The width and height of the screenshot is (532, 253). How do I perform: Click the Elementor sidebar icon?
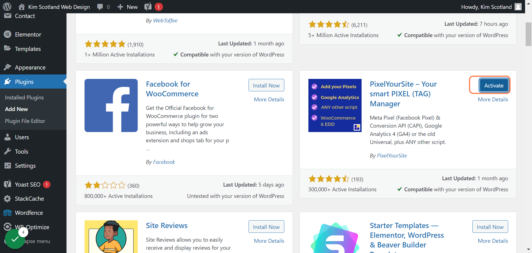(x=7, y=34)
